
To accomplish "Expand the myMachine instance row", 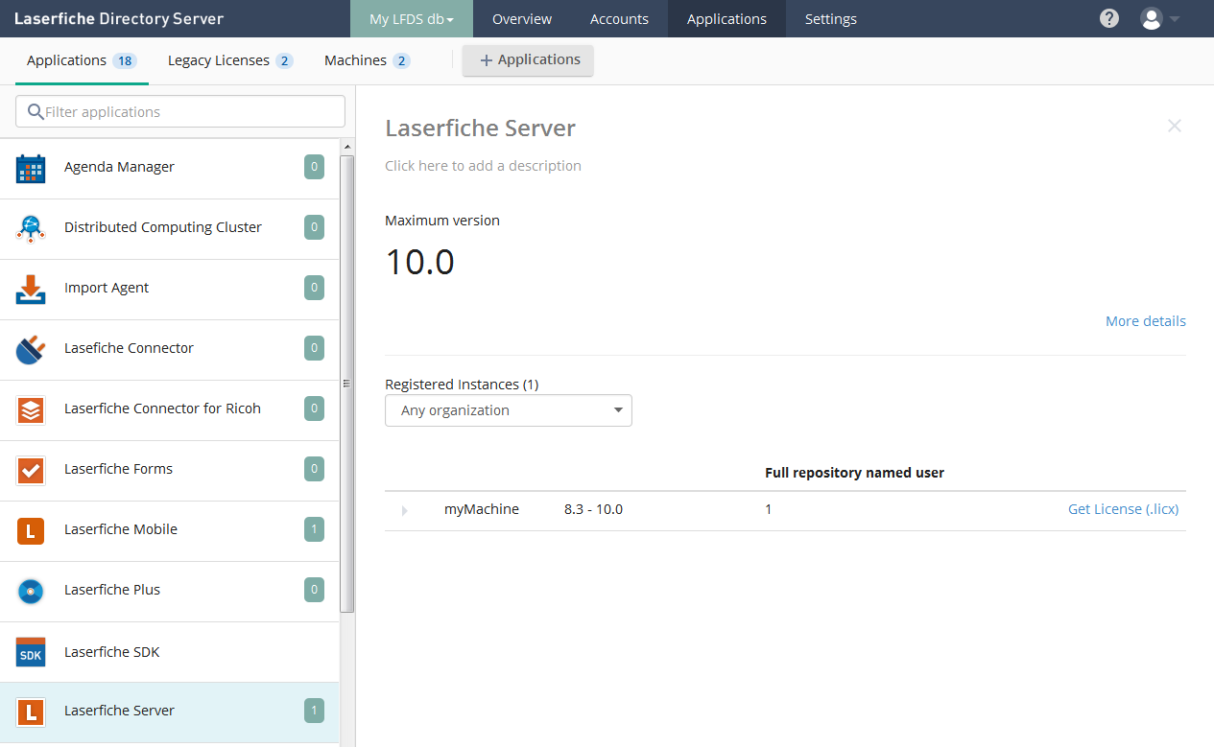I will tap(404, 511).
